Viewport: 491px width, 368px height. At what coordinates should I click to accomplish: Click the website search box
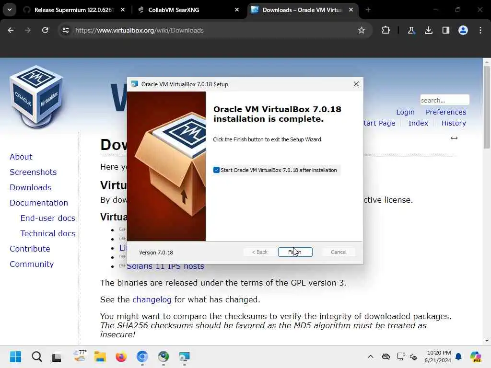click(x=444, y=100)
